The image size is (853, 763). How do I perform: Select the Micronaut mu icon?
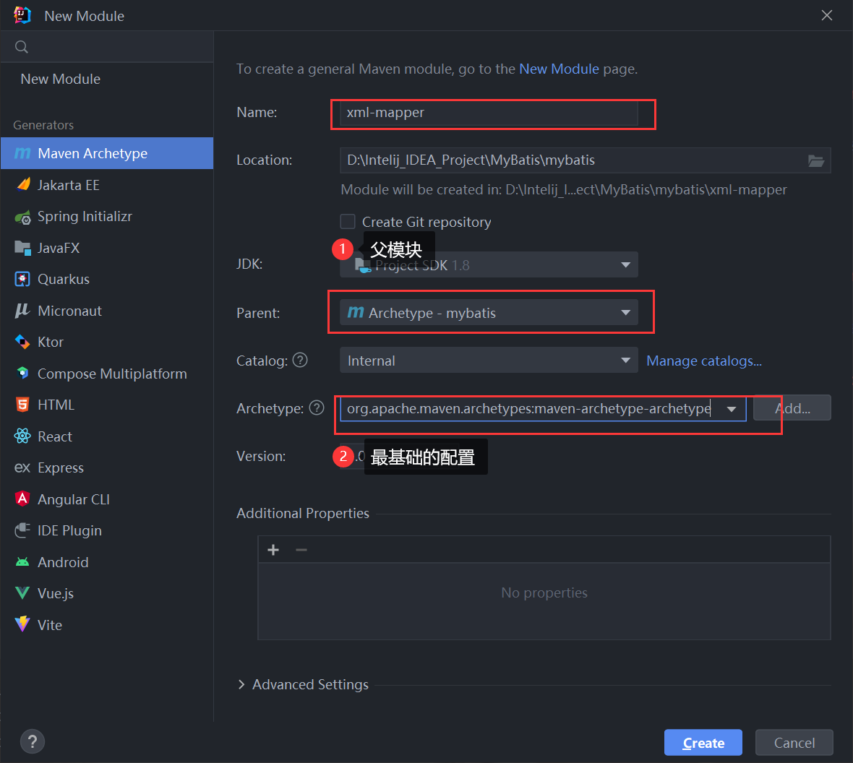(x=22, y=311)
